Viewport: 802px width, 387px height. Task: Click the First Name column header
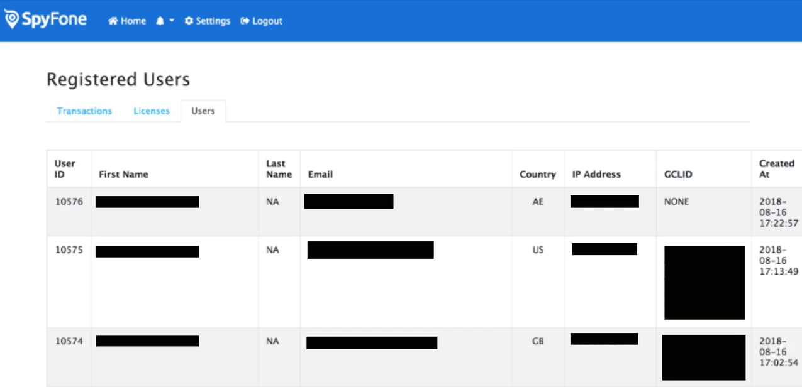click(123, 175)
